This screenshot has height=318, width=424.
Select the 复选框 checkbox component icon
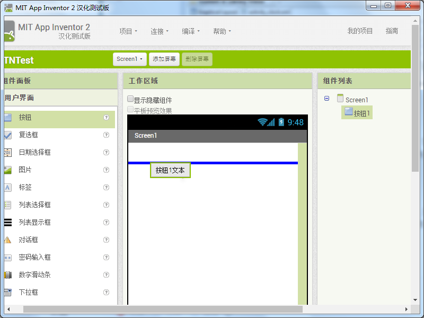pyautogui.click(x=8, y=135)
